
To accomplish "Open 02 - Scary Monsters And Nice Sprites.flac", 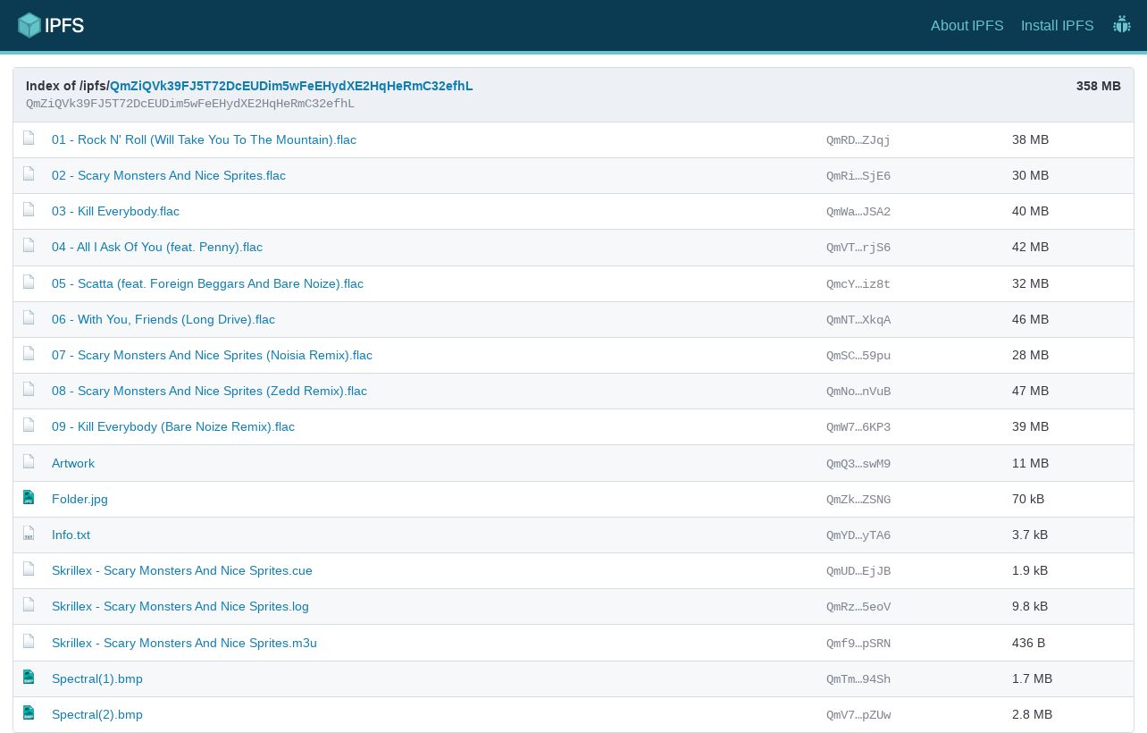I will click(x=169, y=175).
